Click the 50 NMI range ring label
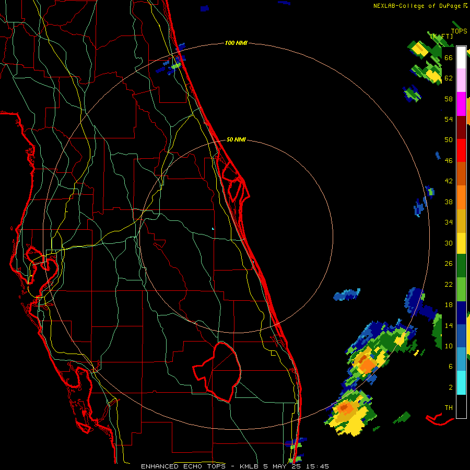470x470 pixels. click(x=236, y=139)
